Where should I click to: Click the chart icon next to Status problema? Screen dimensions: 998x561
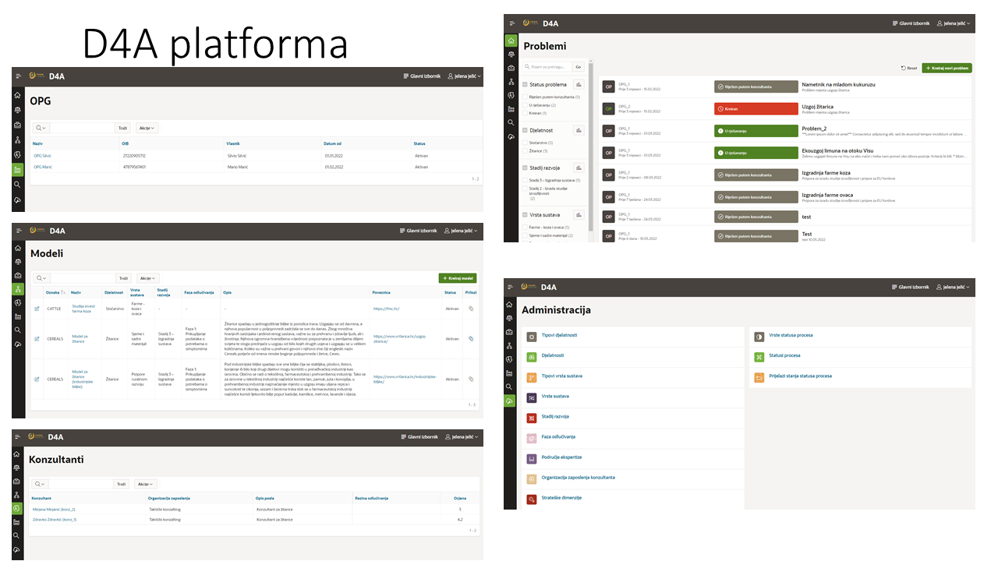point(579,84)
